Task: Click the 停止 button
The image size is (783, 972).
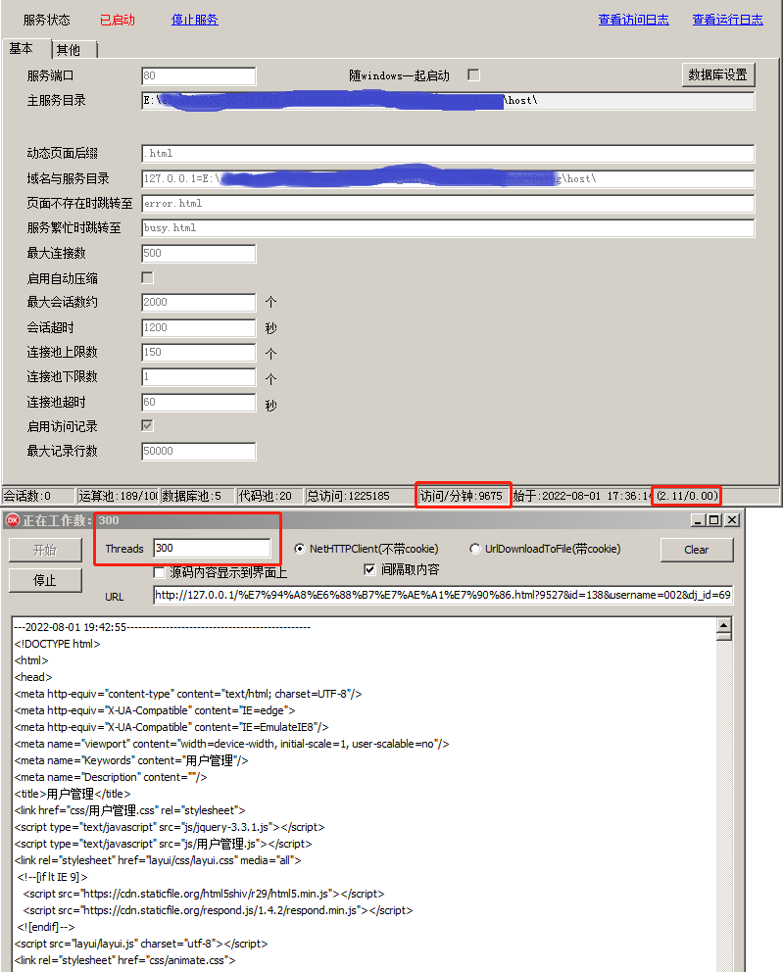Action: tap(45, 580)
